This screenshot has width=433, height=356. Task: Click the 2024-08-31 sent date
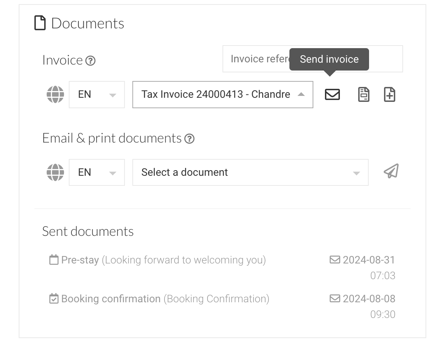369,260
